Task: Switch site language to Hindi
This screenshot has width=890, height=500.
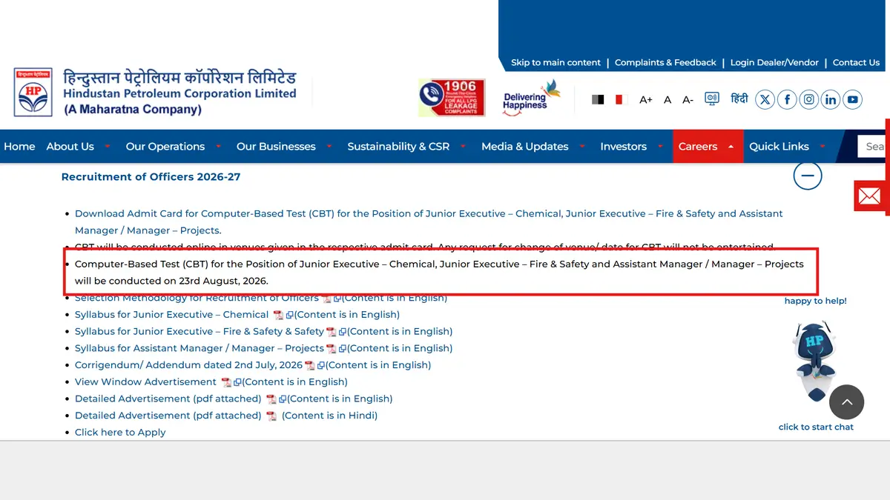Action: 739,99
